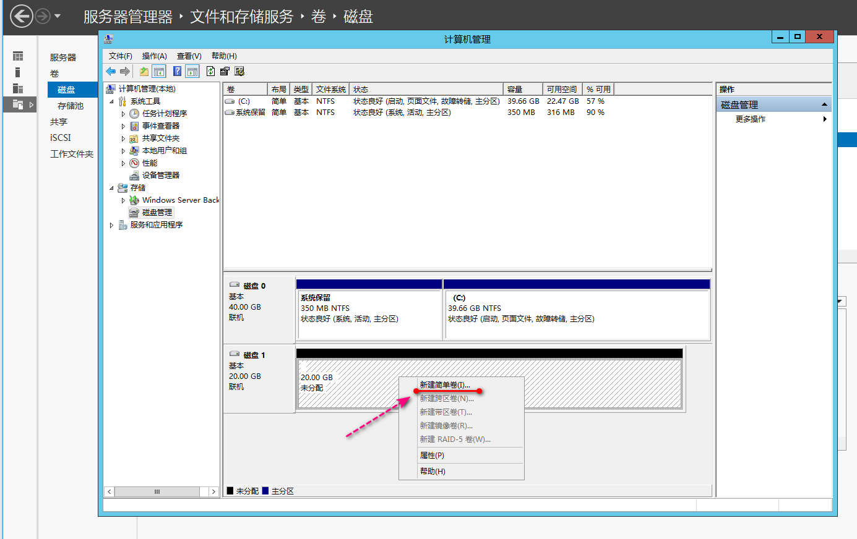Click the clock icon of 任务计划程序
This screenshot has height=539, width=857.
click(134, 114)
